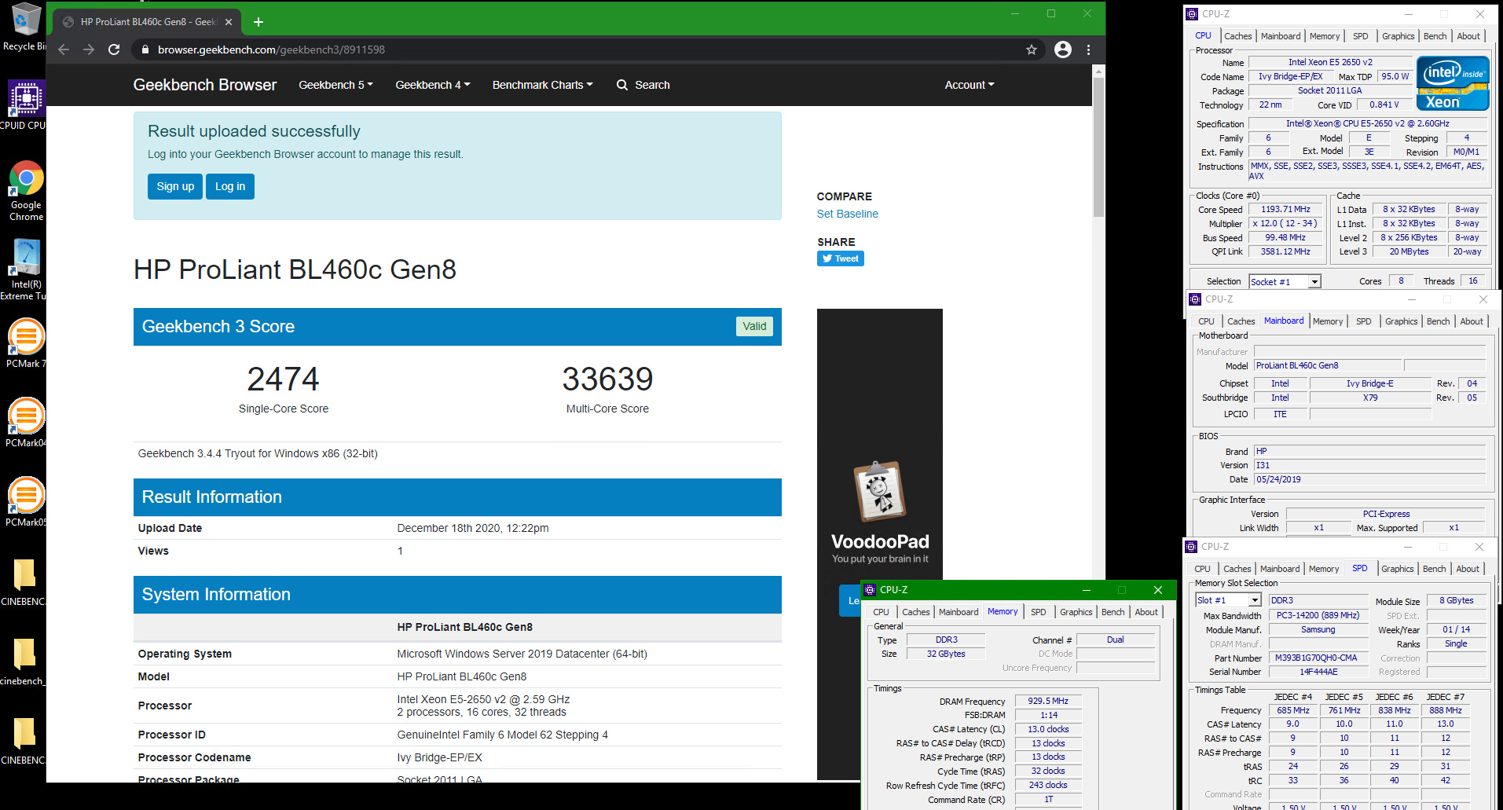Click the Module Size 8 GBytes field
This screenshot has height=810, width=1503.
[1457, 600]
